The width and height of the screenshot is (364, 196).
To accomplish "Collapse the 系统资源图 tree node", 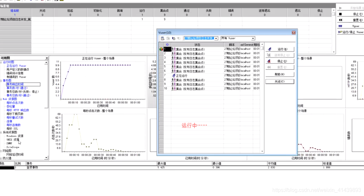I will click(x=1, y=132).
